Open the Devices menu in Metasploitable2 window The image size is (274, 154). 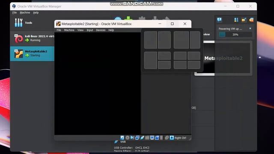point(101,30)
